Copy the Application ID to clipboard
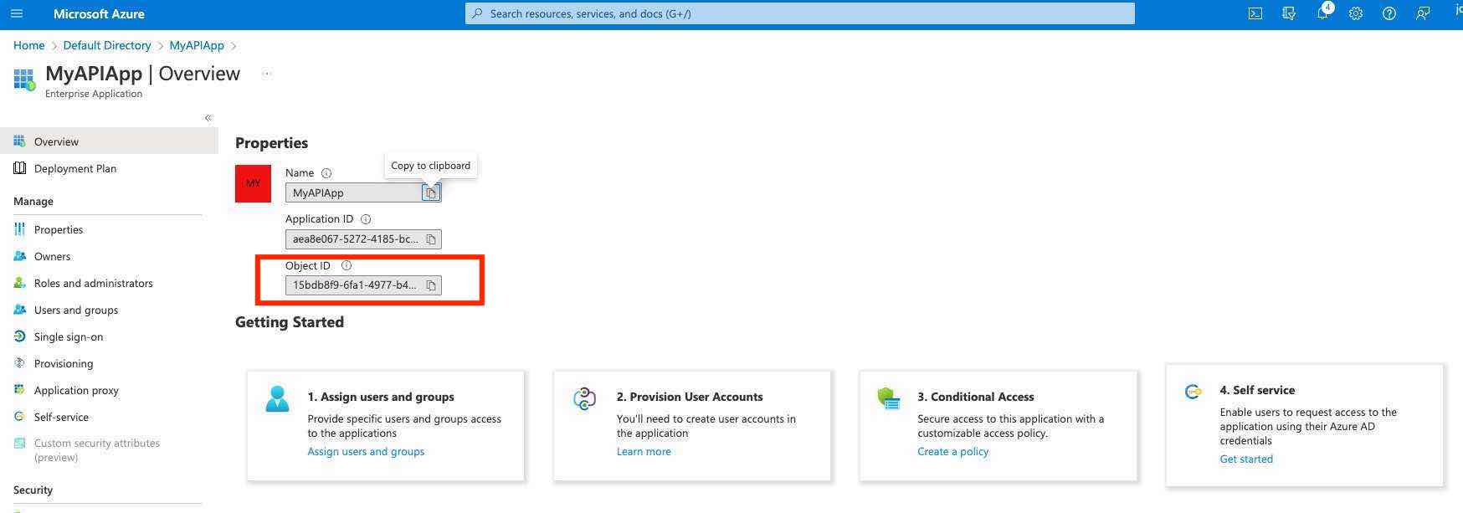Screen dimensions: 1463x513 [431, 239]
